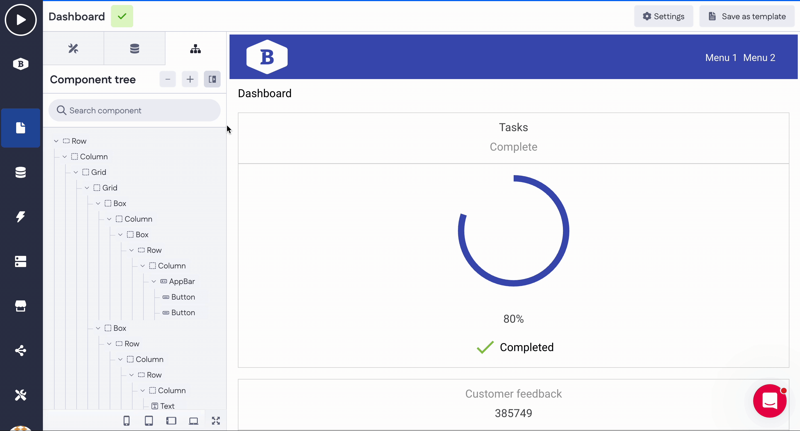Switch to the data tab with the database icon
Screen dimensions: 800x431
pos(135,48)
